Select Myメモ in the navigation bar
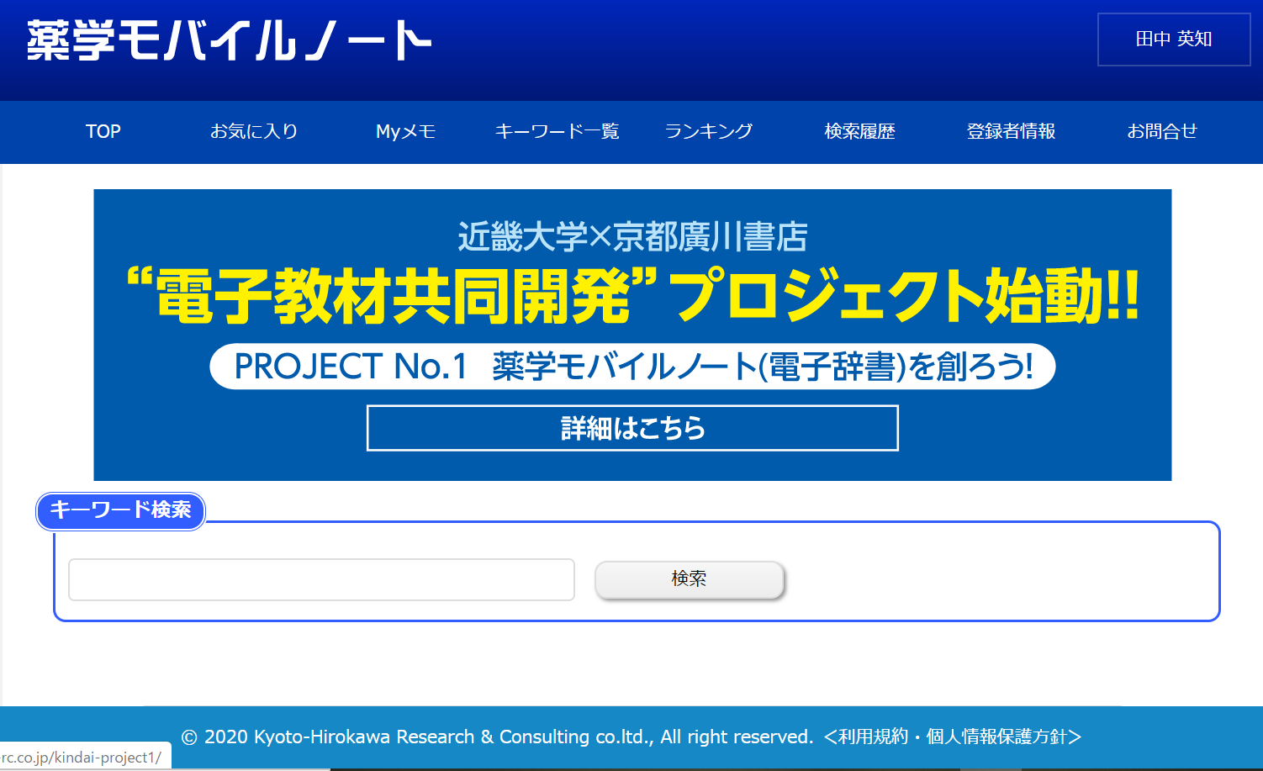Image resolution: width=1263 pixels, height=771 pixels. click(405, 131)
